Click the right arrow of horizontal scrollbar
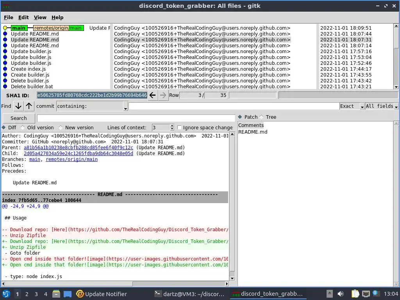Viewport: 400px width, 300px height. click(227, 284)
